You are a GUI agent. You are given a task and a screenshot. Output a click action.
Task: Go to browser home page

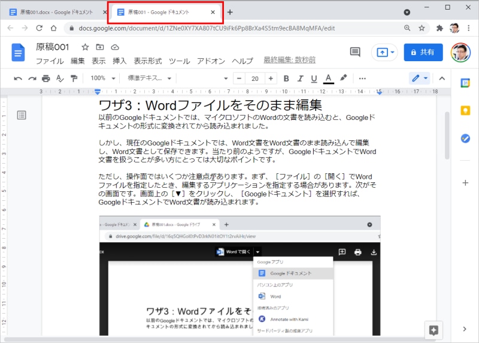54,28
